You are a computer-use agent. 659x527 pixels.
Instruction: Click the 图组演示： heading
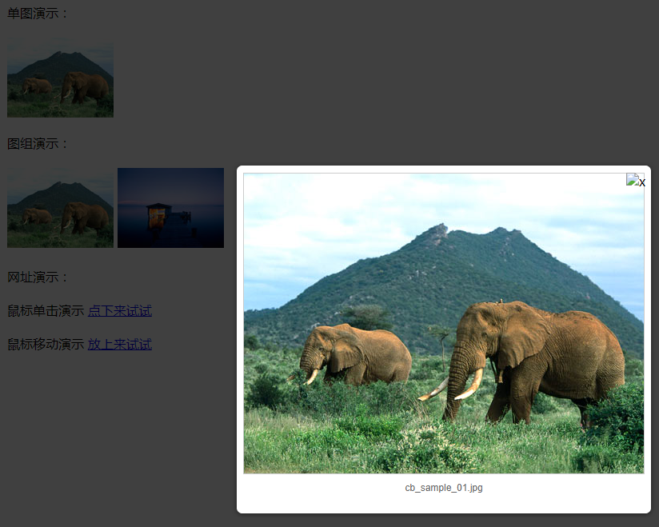(x=38, y=144)
